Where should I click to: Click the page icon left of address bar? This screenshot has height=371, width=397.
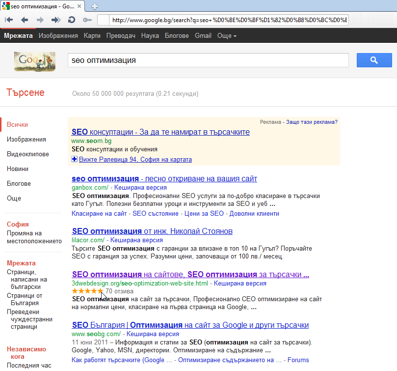pos(104,20)
